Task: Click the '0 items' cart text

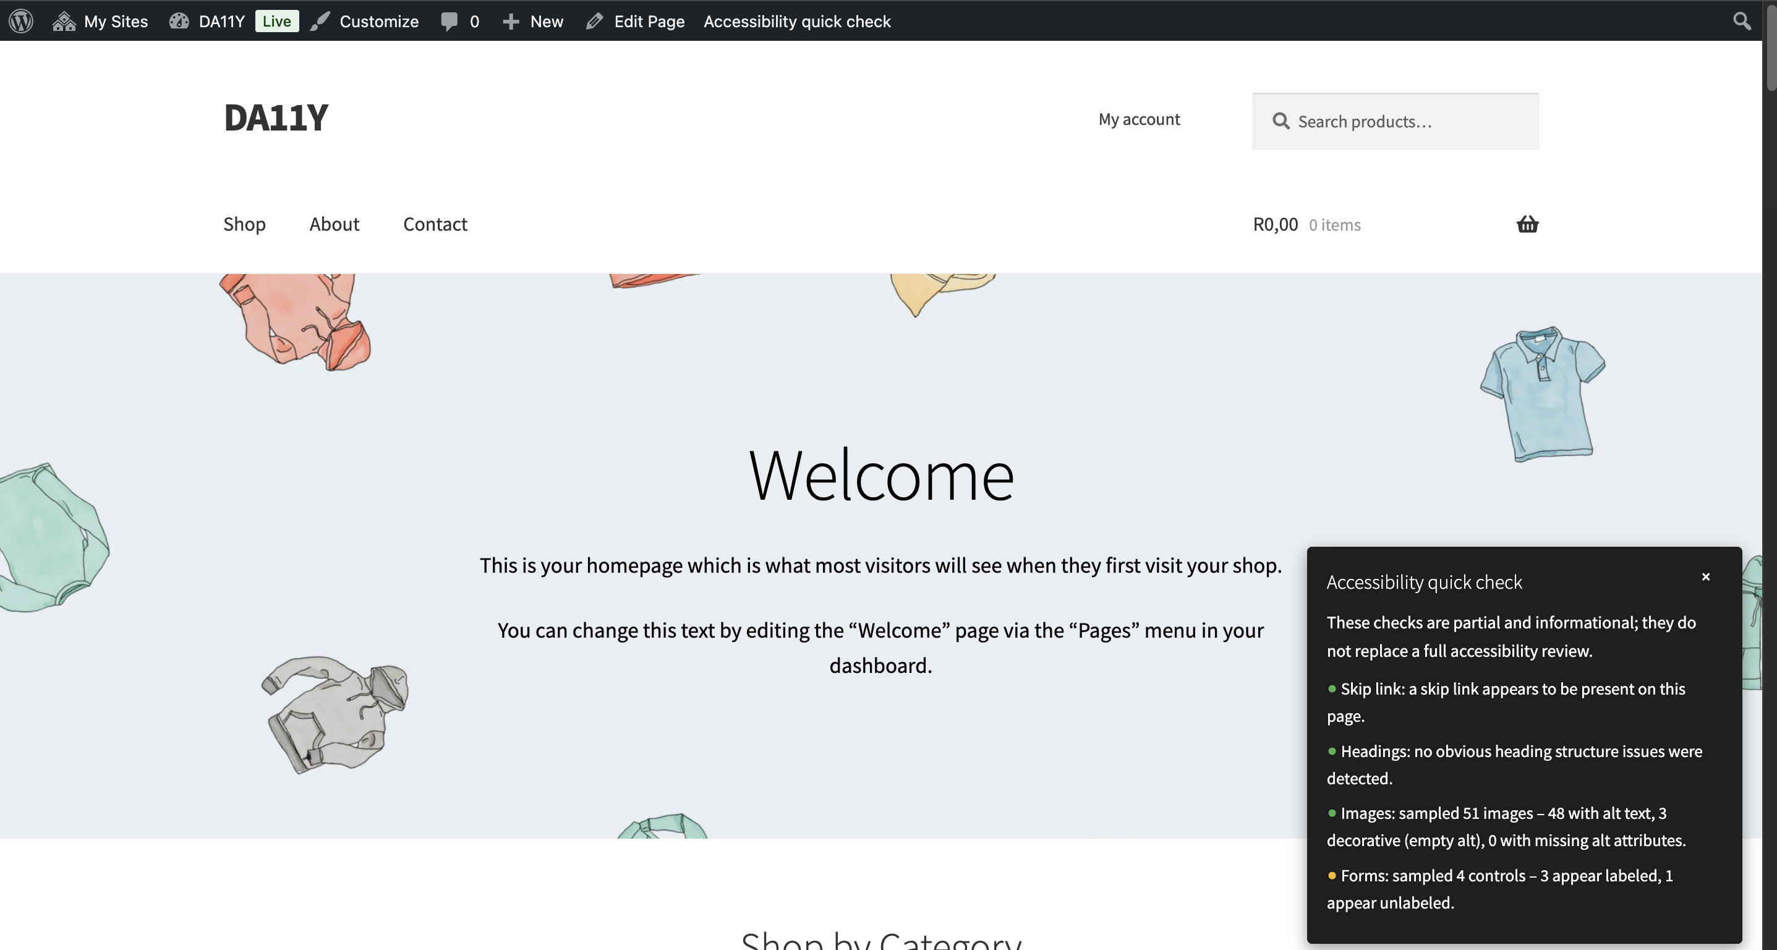Action: [x=1334, y=225]
